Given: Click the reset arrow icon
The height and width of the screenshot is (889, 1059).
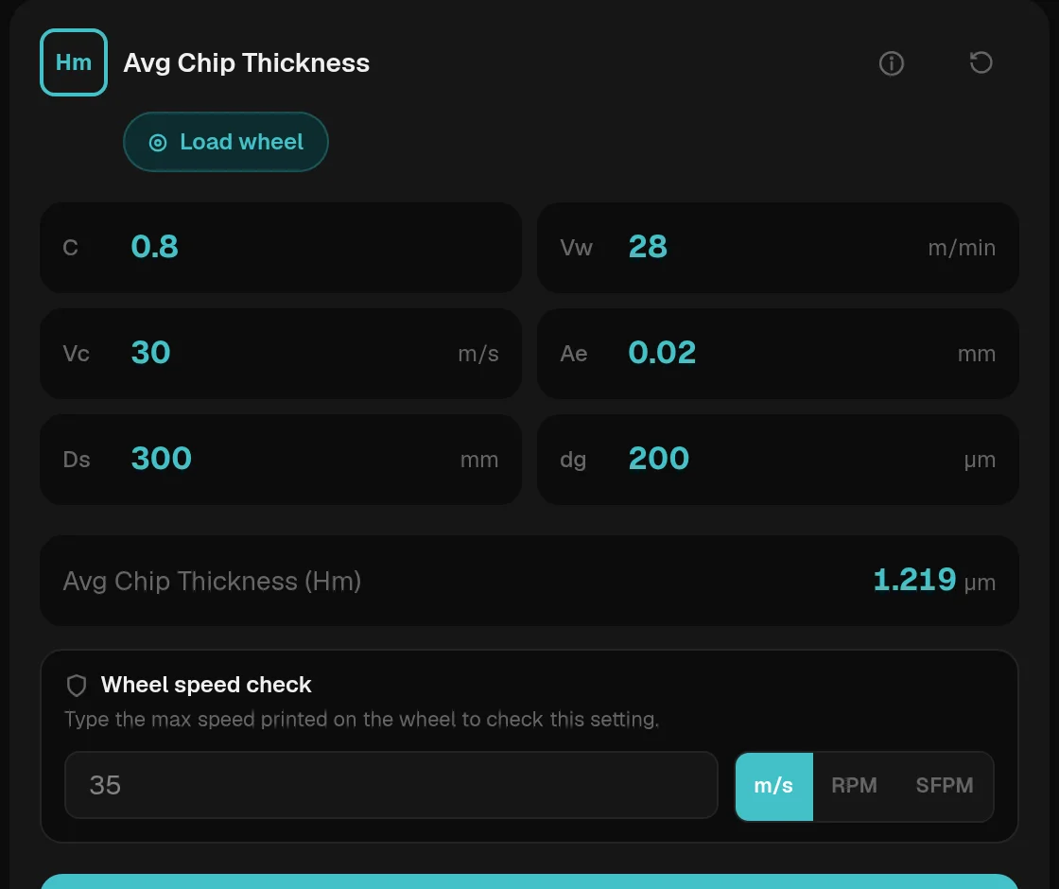Looking at the screenshot, I should [981, 62].
